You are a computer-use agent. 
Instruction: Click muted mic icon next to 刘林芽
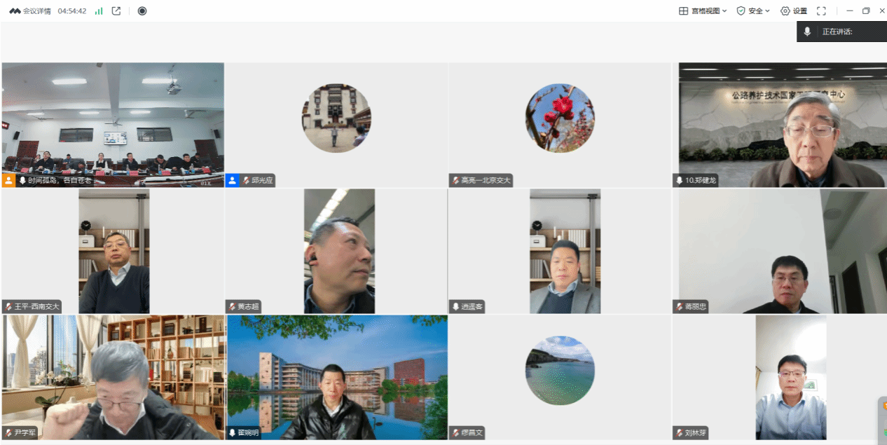680,432
